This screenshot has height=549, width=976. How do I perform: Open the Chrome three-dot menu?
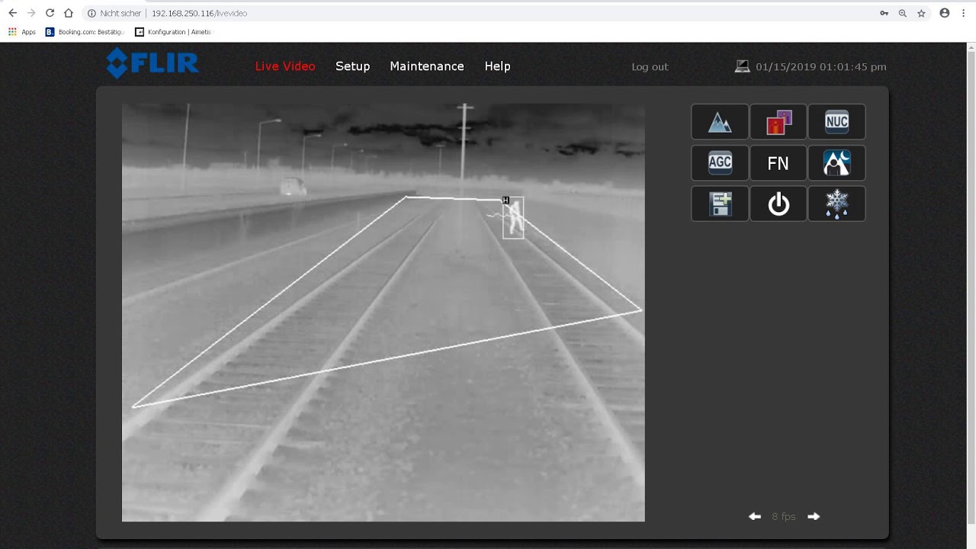tap(964, 13)
